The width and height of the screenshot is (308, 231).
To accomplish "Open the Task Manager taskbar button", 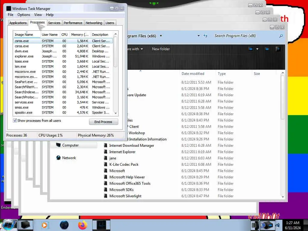I will coord(101,225).
